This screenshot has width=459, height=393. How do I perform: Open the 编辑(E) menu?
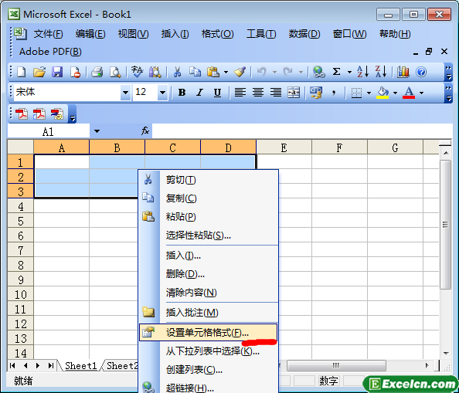coord(90,34)
